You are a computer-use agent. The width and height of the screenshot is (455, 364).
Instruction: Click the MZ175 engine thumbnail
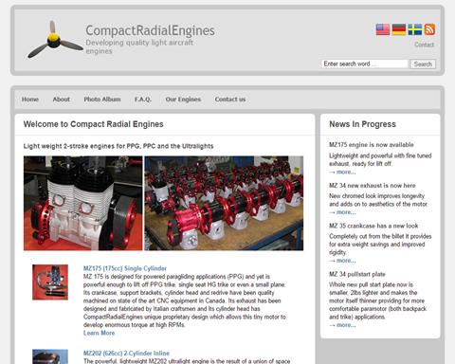pos(50,282)
